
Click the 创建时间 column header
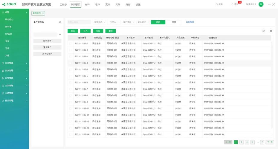point(213,38)
